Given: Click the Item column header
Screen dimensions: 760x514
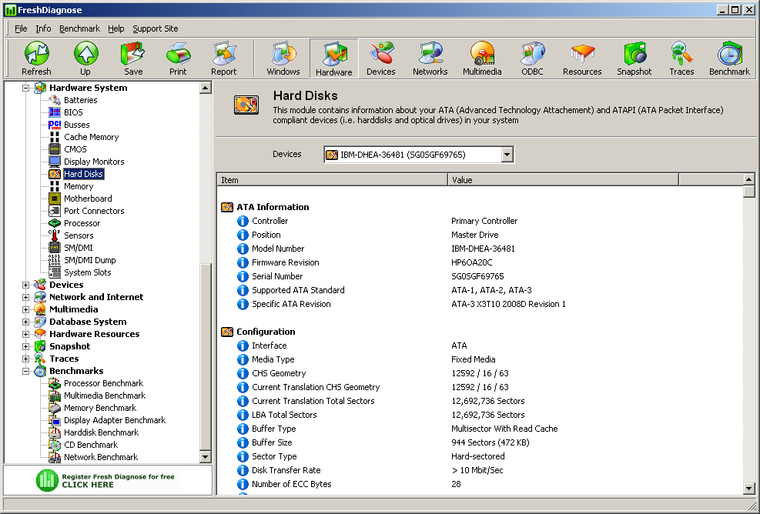Looking at the screenshot, I should click(332, 180).
